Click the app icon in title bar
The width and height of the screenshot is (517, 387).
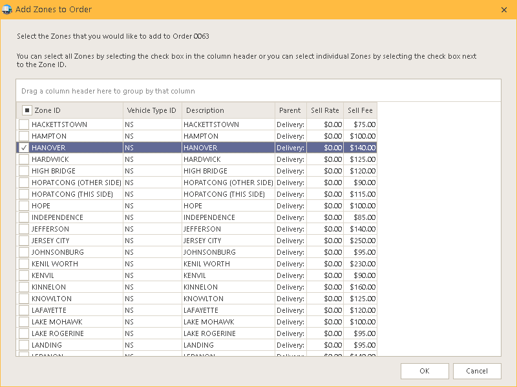coord(8,10)
